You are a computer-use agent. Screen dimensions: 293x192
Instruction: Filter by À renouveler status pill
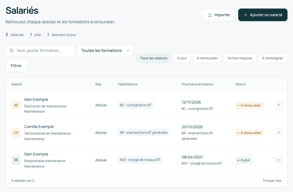click(x=207, y=58)
